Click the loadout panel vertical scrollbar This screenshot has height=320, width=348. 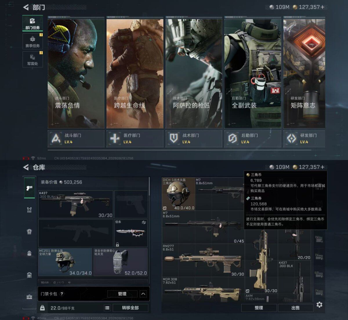149,186
